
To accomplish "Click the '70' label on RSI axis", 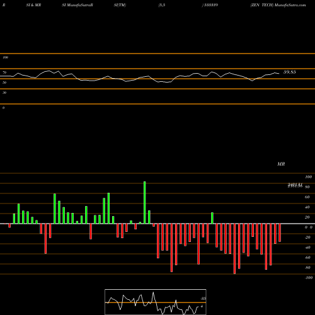I will [4, 72].
